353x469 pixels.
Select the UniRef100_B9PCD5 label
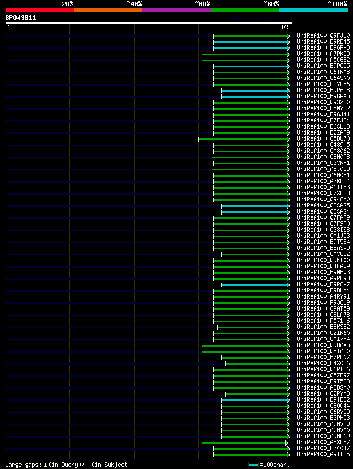(323, 66)
